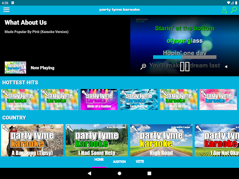
Task: Open the search magnifier icon
Action: tap(234, 10)
